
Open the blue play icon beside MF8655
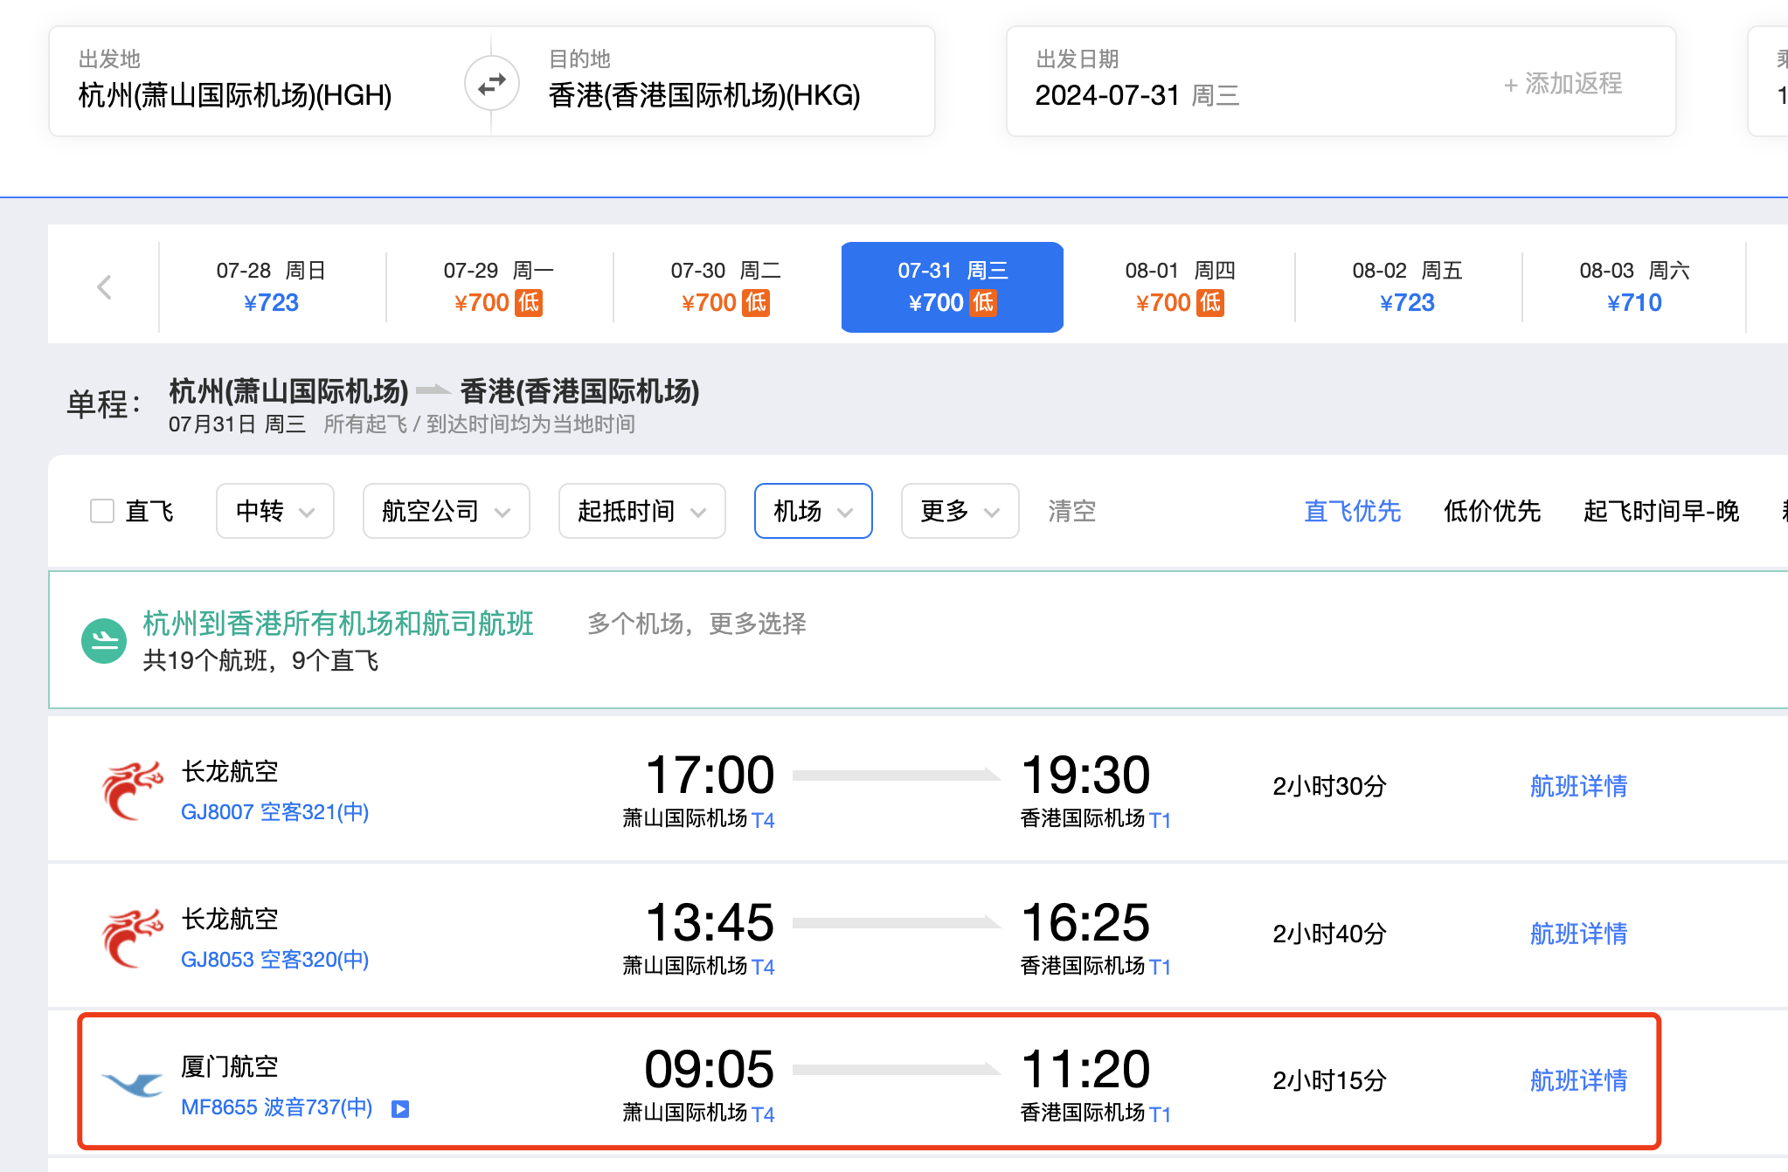click(x=400, y=1109)
